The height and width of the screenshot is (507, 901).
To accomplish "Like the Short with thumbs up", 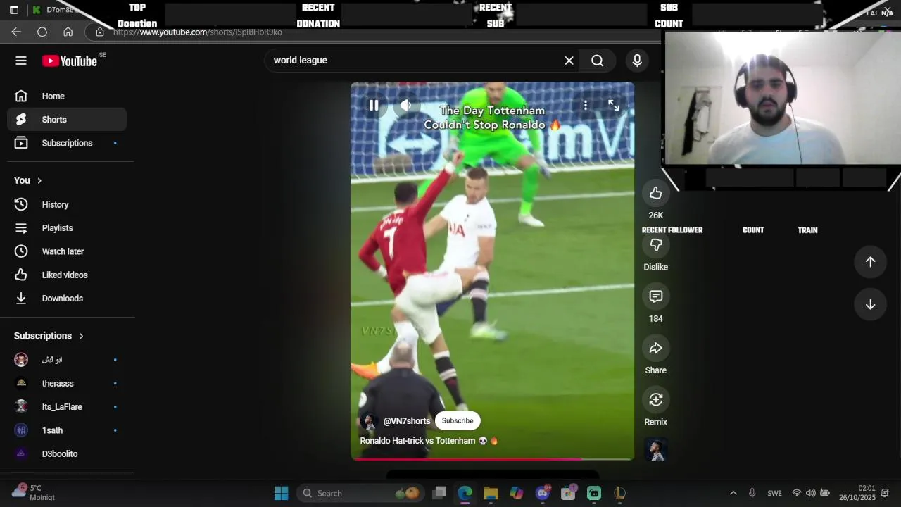I will tap(656, 193).
